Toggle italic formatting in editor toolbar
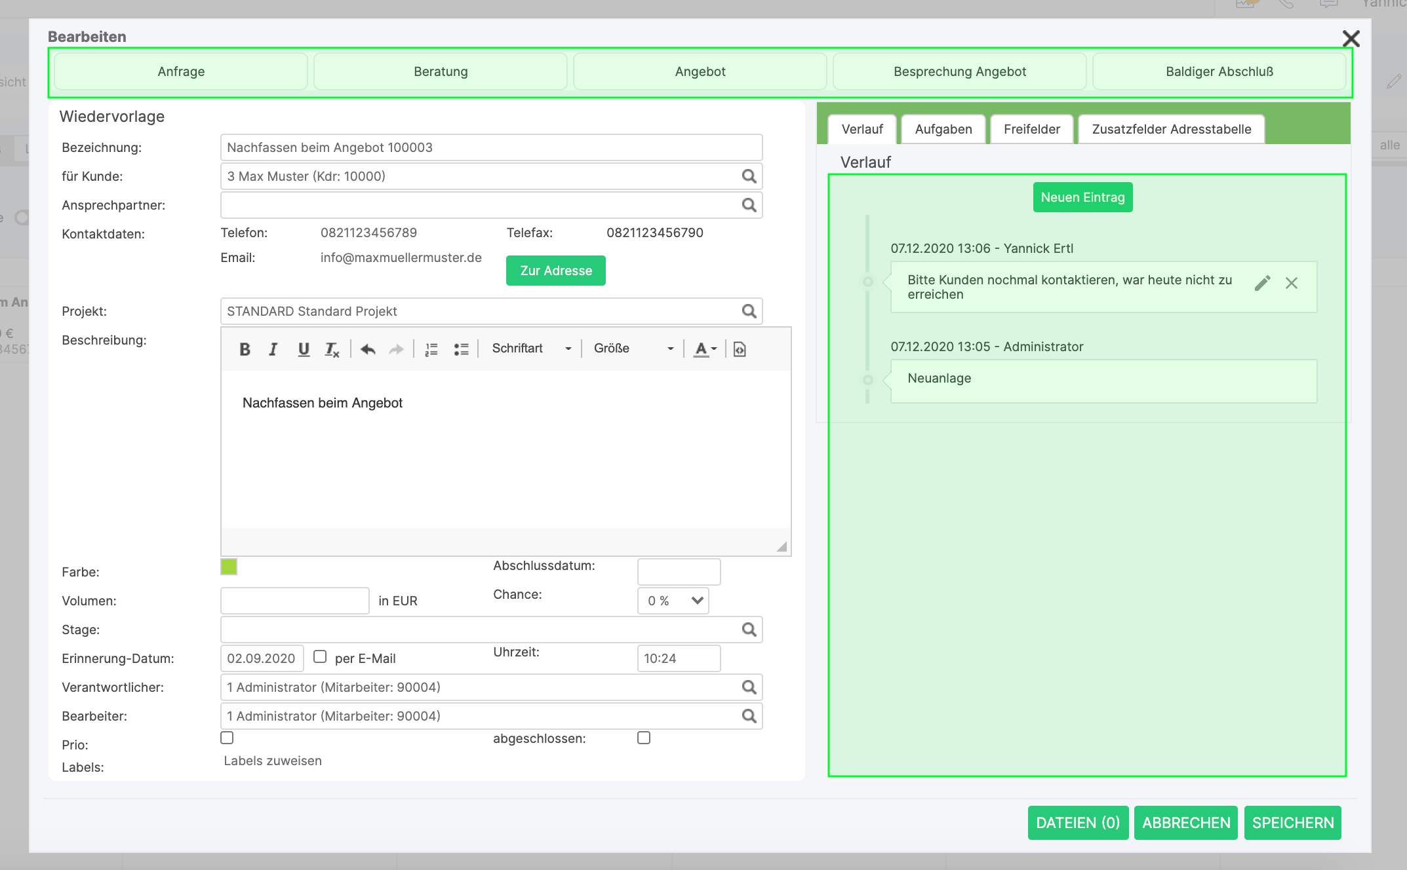This screenshot has width=1407, height=870. tap(273, 349)
